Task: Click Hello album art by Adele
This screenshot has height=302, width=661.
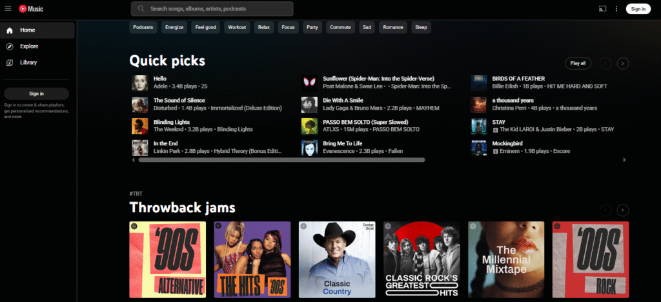Action: [140, 83]
